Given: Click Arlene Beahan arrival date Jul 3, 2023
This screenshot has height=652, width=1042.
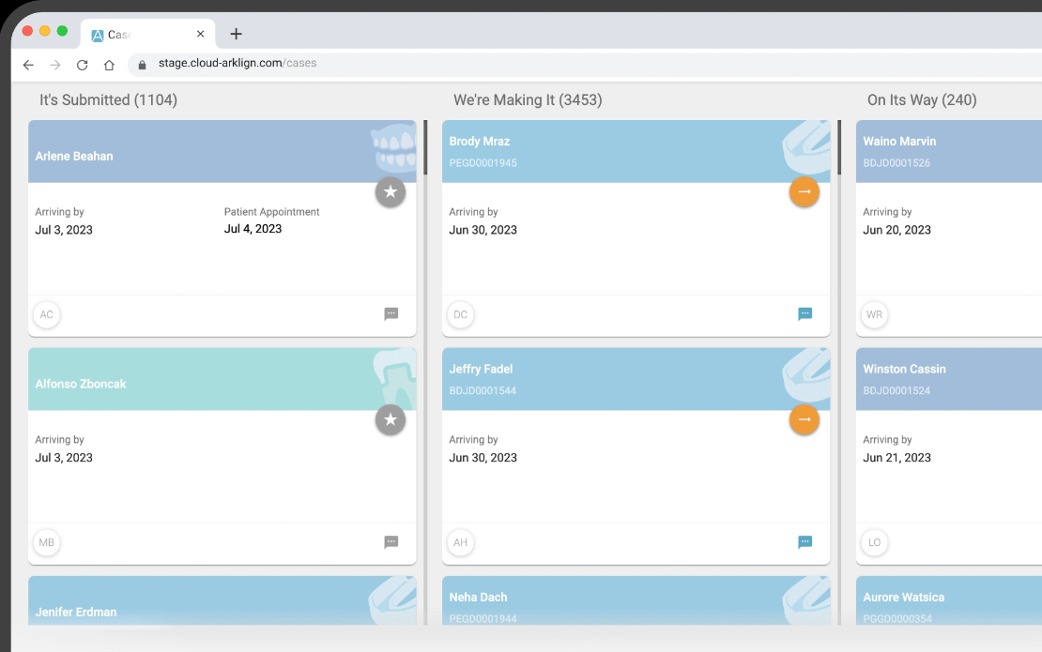Looking at the screenshot, I should tap(64, 230).
